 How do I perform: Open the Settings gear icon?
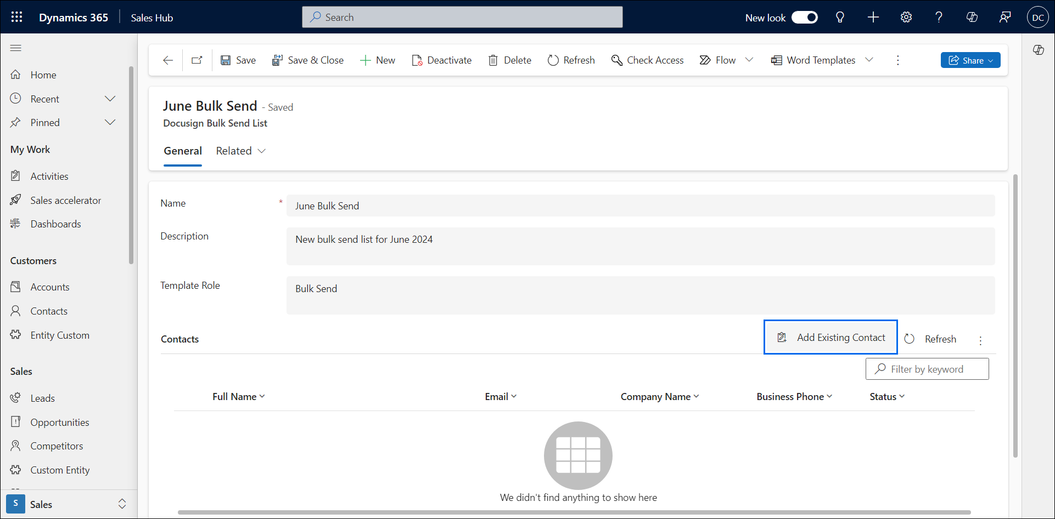(906, 17)
